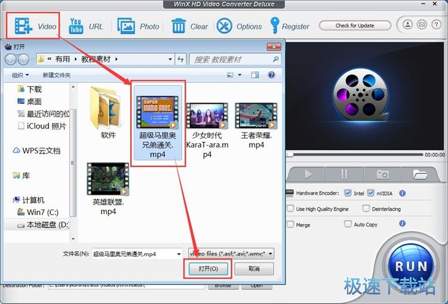Click the Clear trash icon
This screenshot has width=448, height=304.
(x=179, y=26)
